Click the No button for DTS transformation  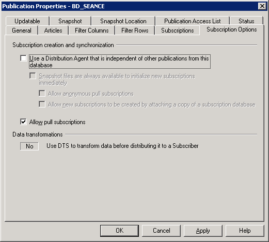point(29,146)
